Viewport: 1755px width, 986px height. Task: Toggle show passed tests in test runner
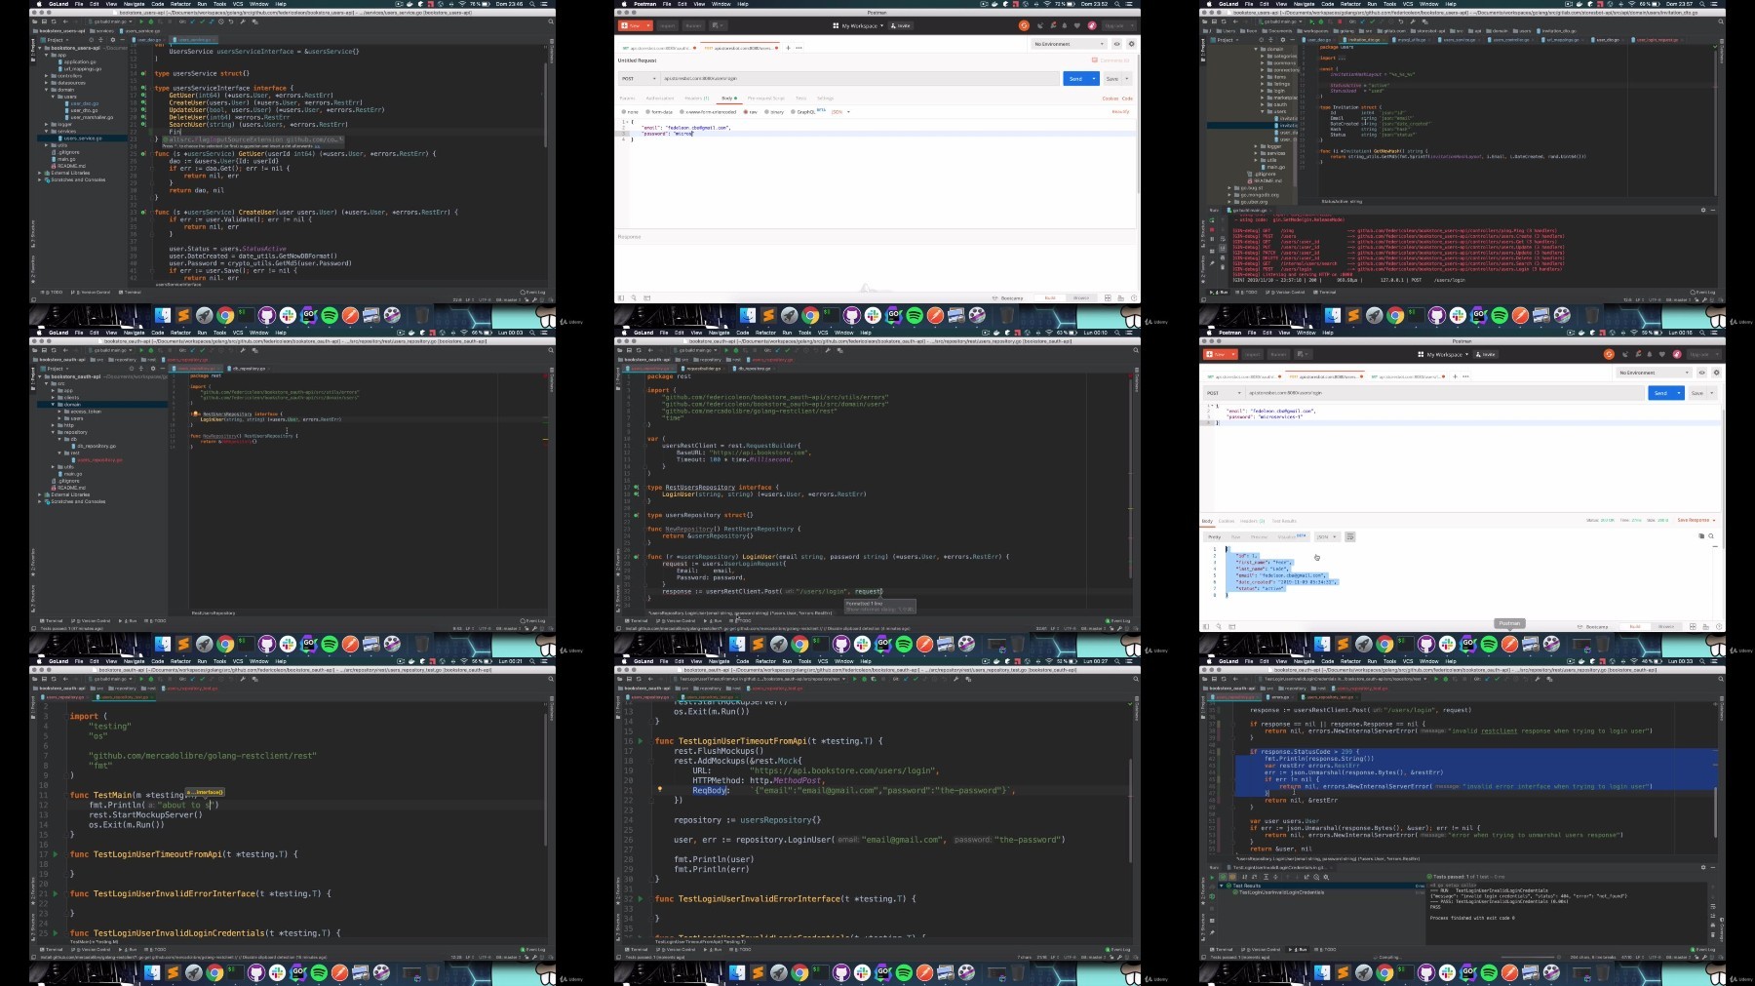click(x=1223, y=877)
